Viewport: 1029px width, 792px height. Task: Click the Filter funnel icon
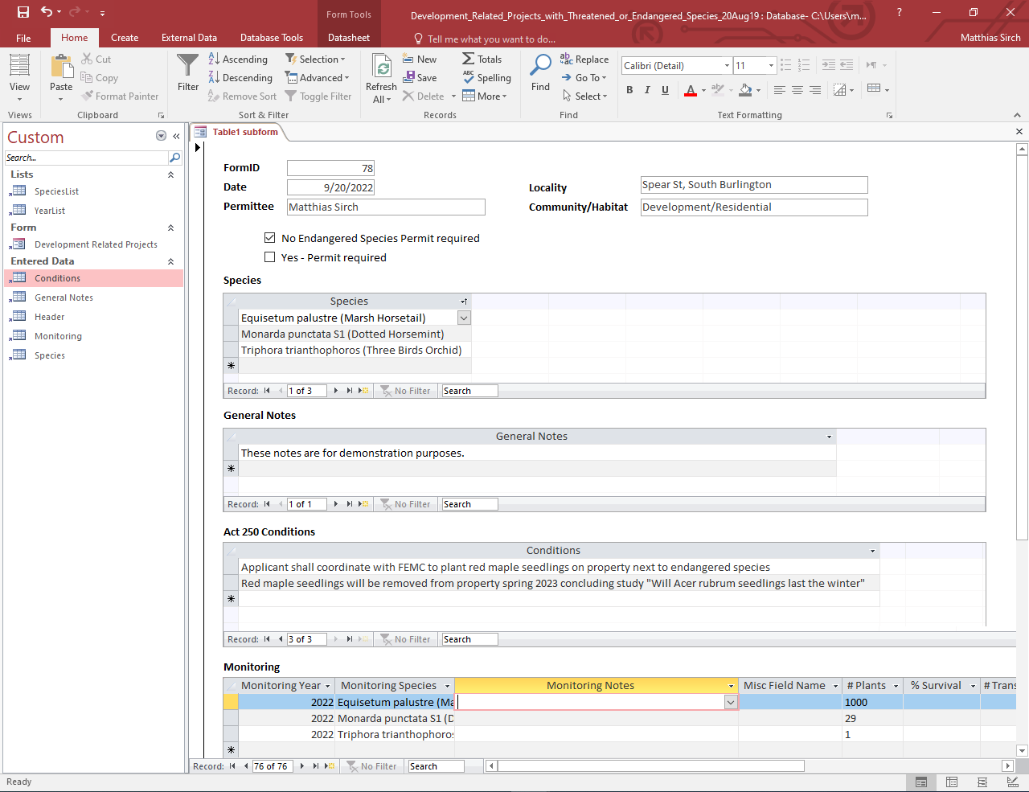click(187, 66)
